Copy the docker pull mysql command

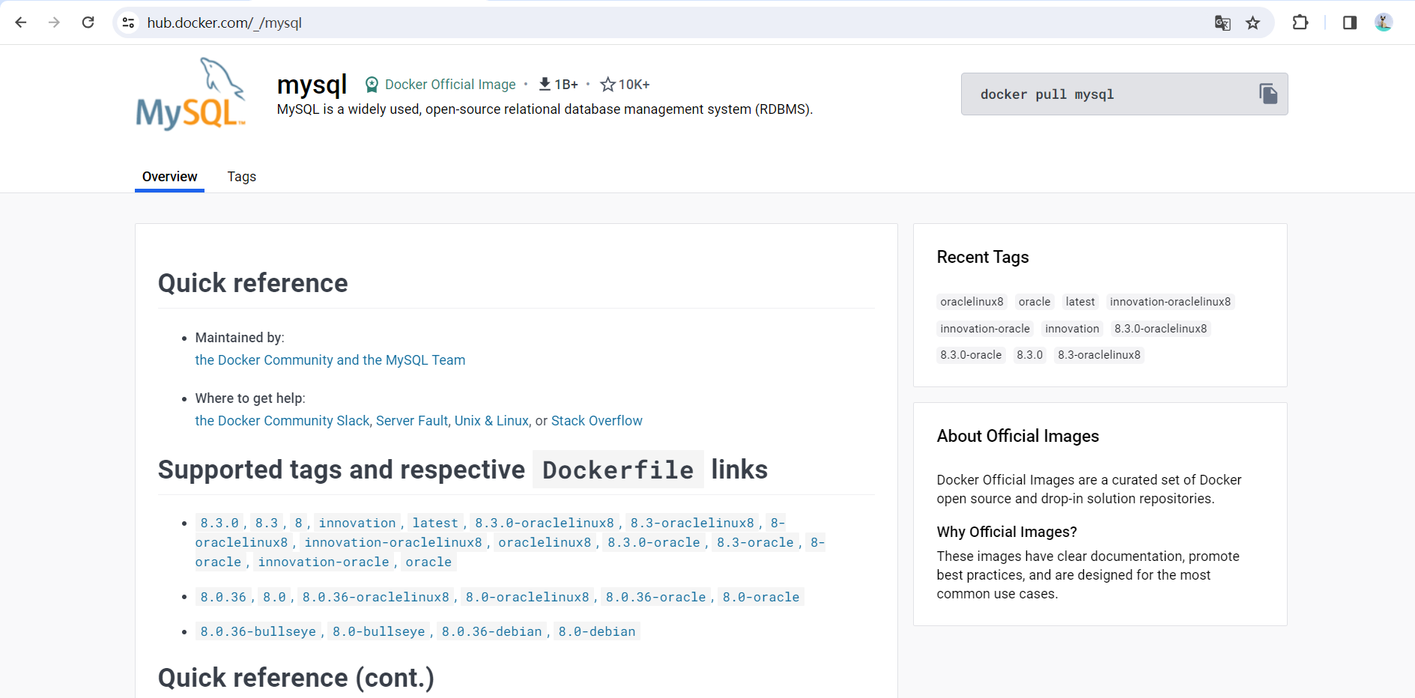point(1268,94)
